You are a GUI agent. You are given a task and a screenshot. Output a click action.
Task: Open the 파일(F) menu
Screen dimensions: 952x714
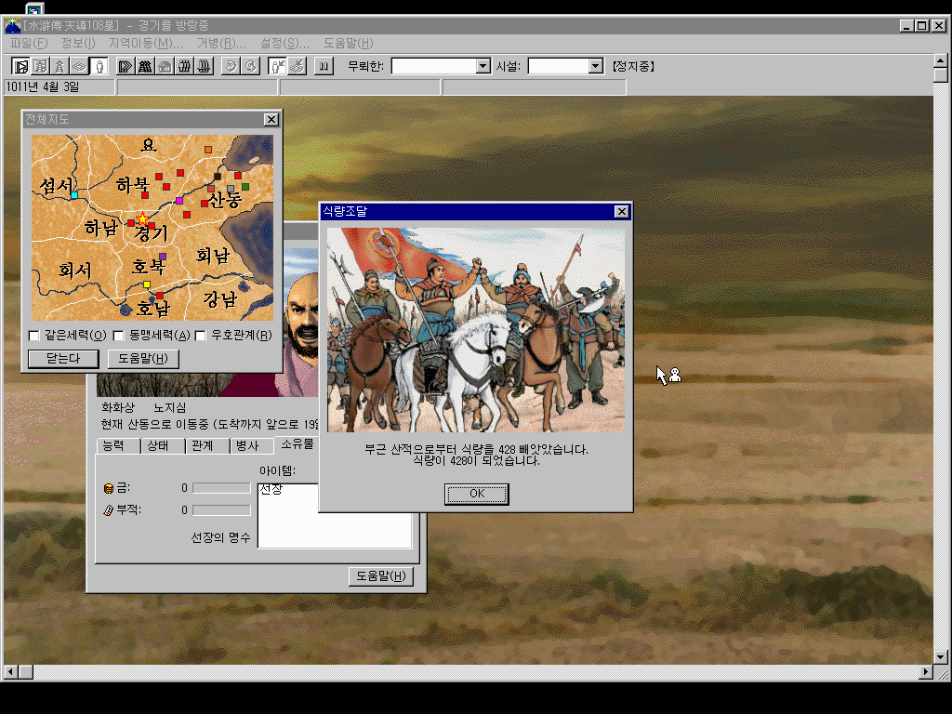[29, 43]
